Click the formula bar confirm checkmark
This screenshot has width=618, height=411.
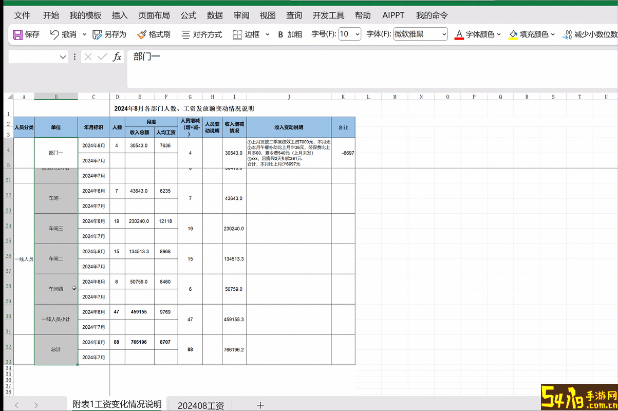pos(102,57)
